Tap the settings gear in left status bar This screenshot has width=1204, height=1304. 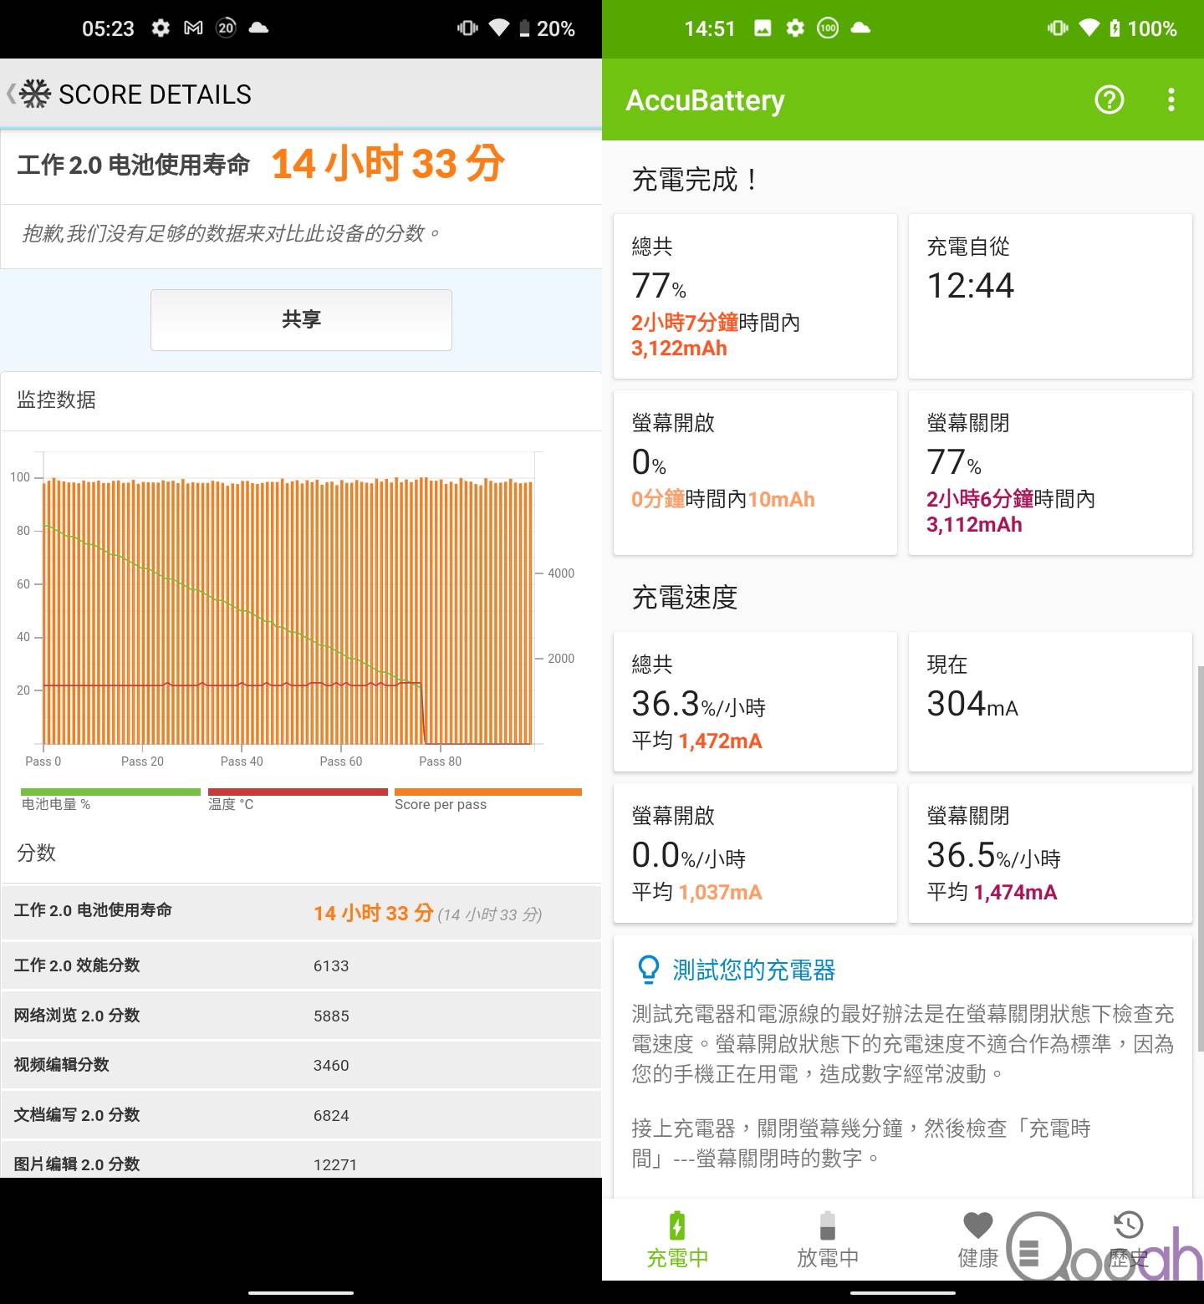161,28
